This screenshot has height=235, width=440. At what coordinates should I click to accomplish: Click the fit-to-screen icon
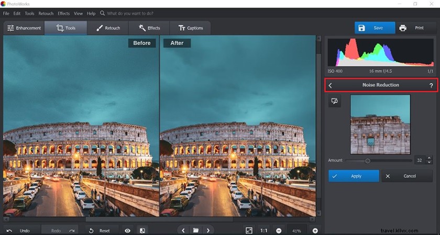coord(249,230)
